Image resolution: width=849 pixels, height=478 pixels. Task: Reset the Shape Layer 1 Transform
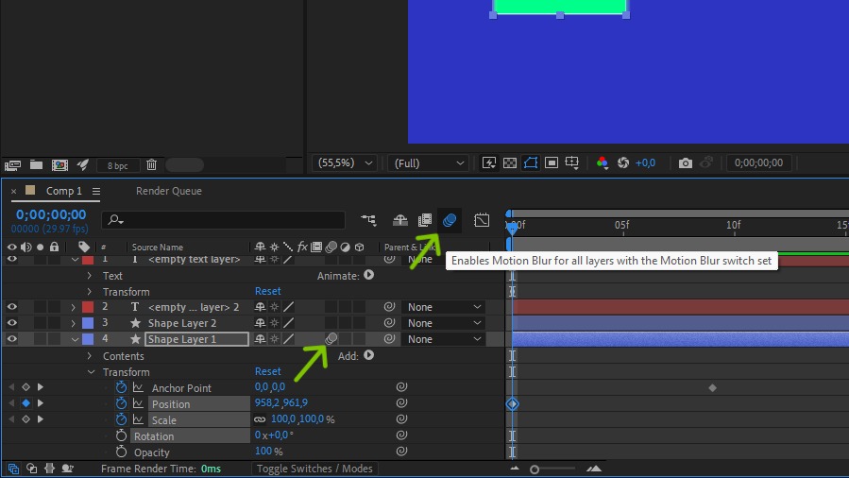coord(268,371)
